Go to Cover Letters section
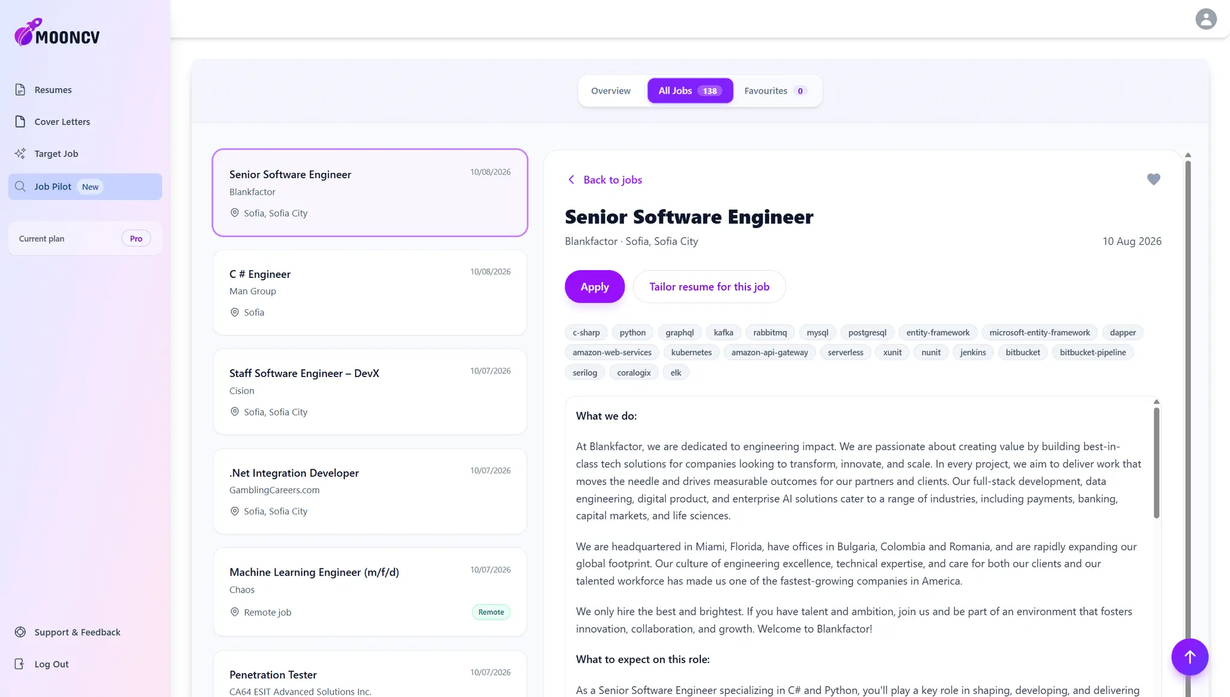The height and width of the screenshot is (697, 1230). (x=85, y=121)
